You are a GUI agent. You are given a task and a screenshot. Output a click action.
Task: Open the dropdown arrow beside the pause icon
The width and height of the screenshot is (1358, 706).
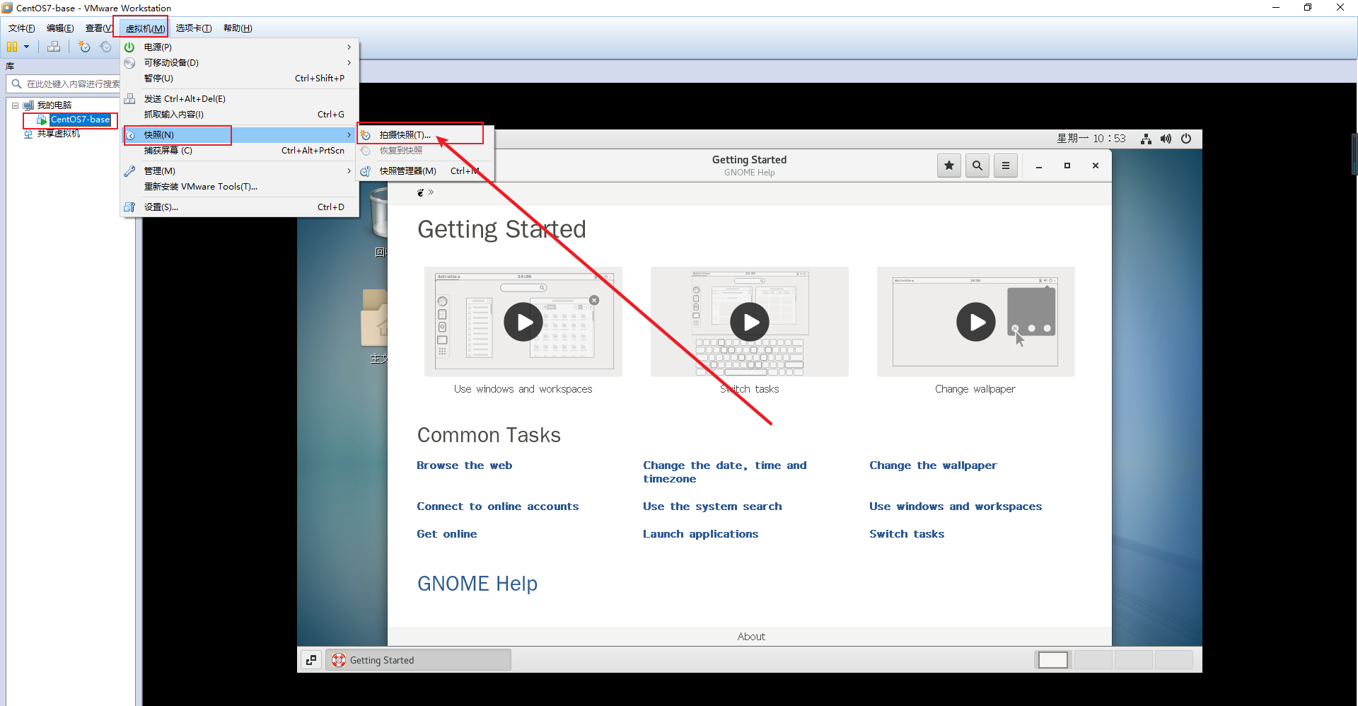click(27, 47)
